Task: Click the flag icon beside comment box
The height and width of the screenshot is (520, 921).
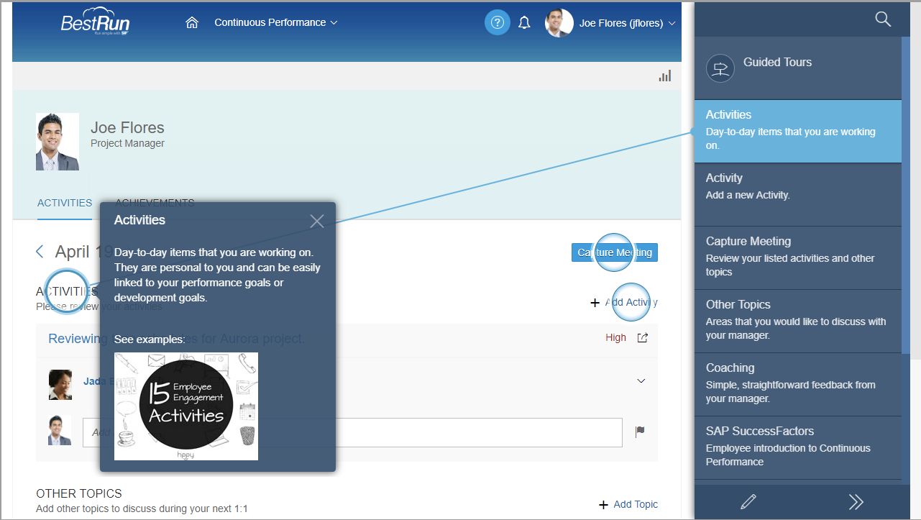Action: tap(640, 432)
